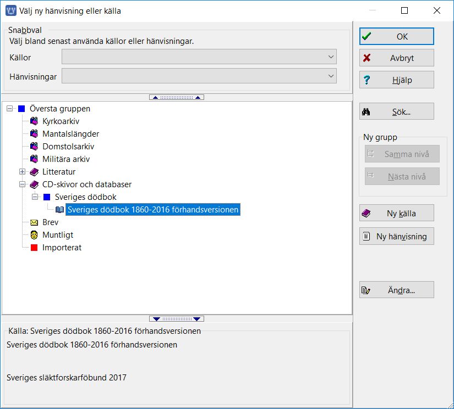
Task: Click the Nästa nivå group button
Action: click(x=402, y=176)
